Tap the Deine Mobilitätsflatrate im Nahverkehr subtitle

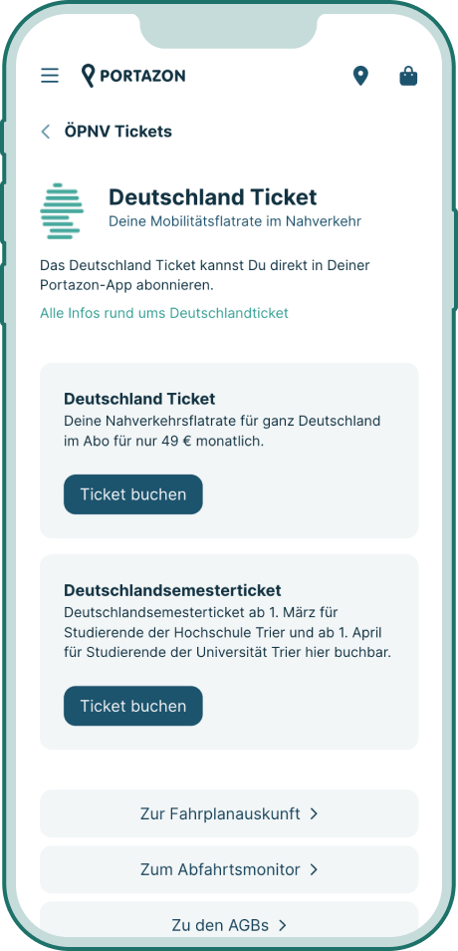tap(235, 221)
